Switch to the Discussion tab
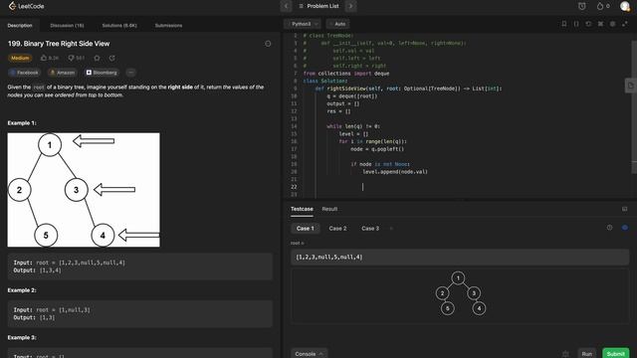 tap(67, 25)
